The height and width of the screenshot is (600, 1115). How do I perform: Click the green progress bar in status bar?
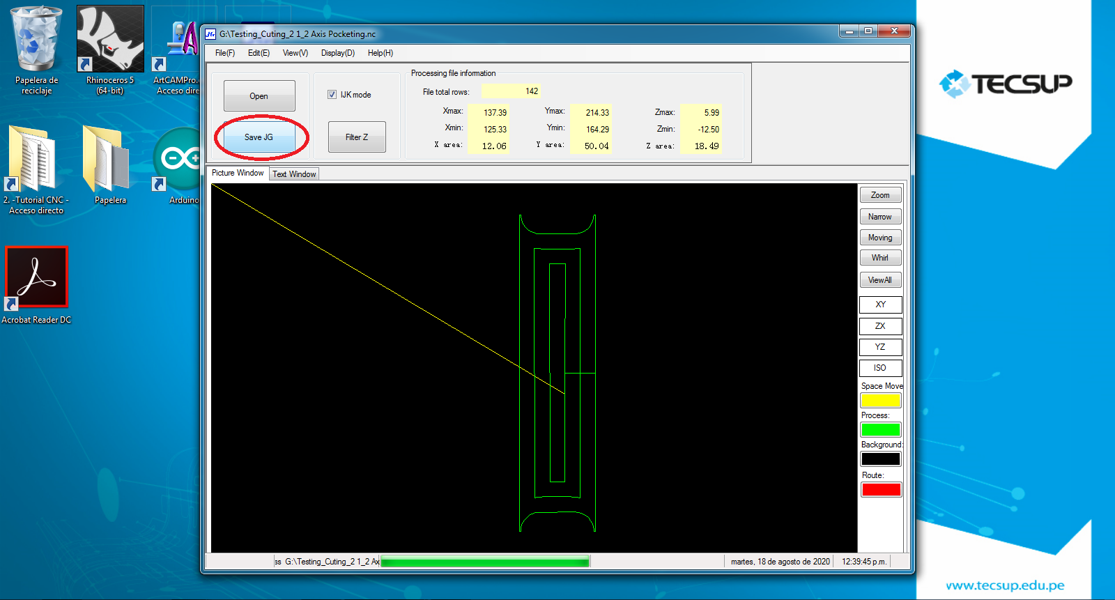485,562
